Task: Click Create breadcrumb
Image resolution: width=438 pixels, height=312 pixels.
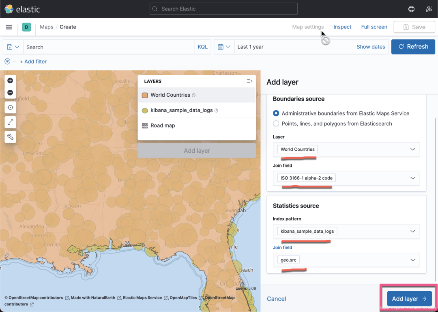Action: click(x=68, y=27)
